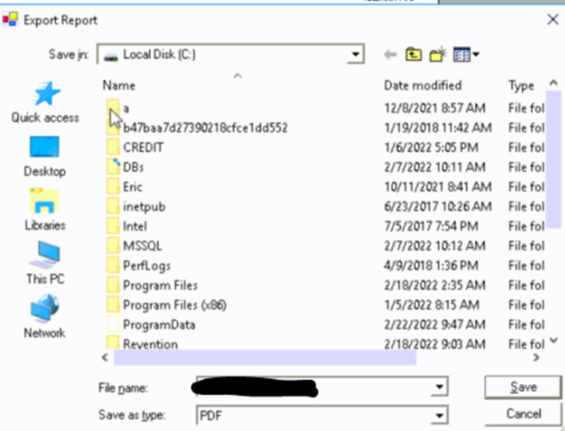Click the horizontal scrollbar right arrow

coord(536,357)
